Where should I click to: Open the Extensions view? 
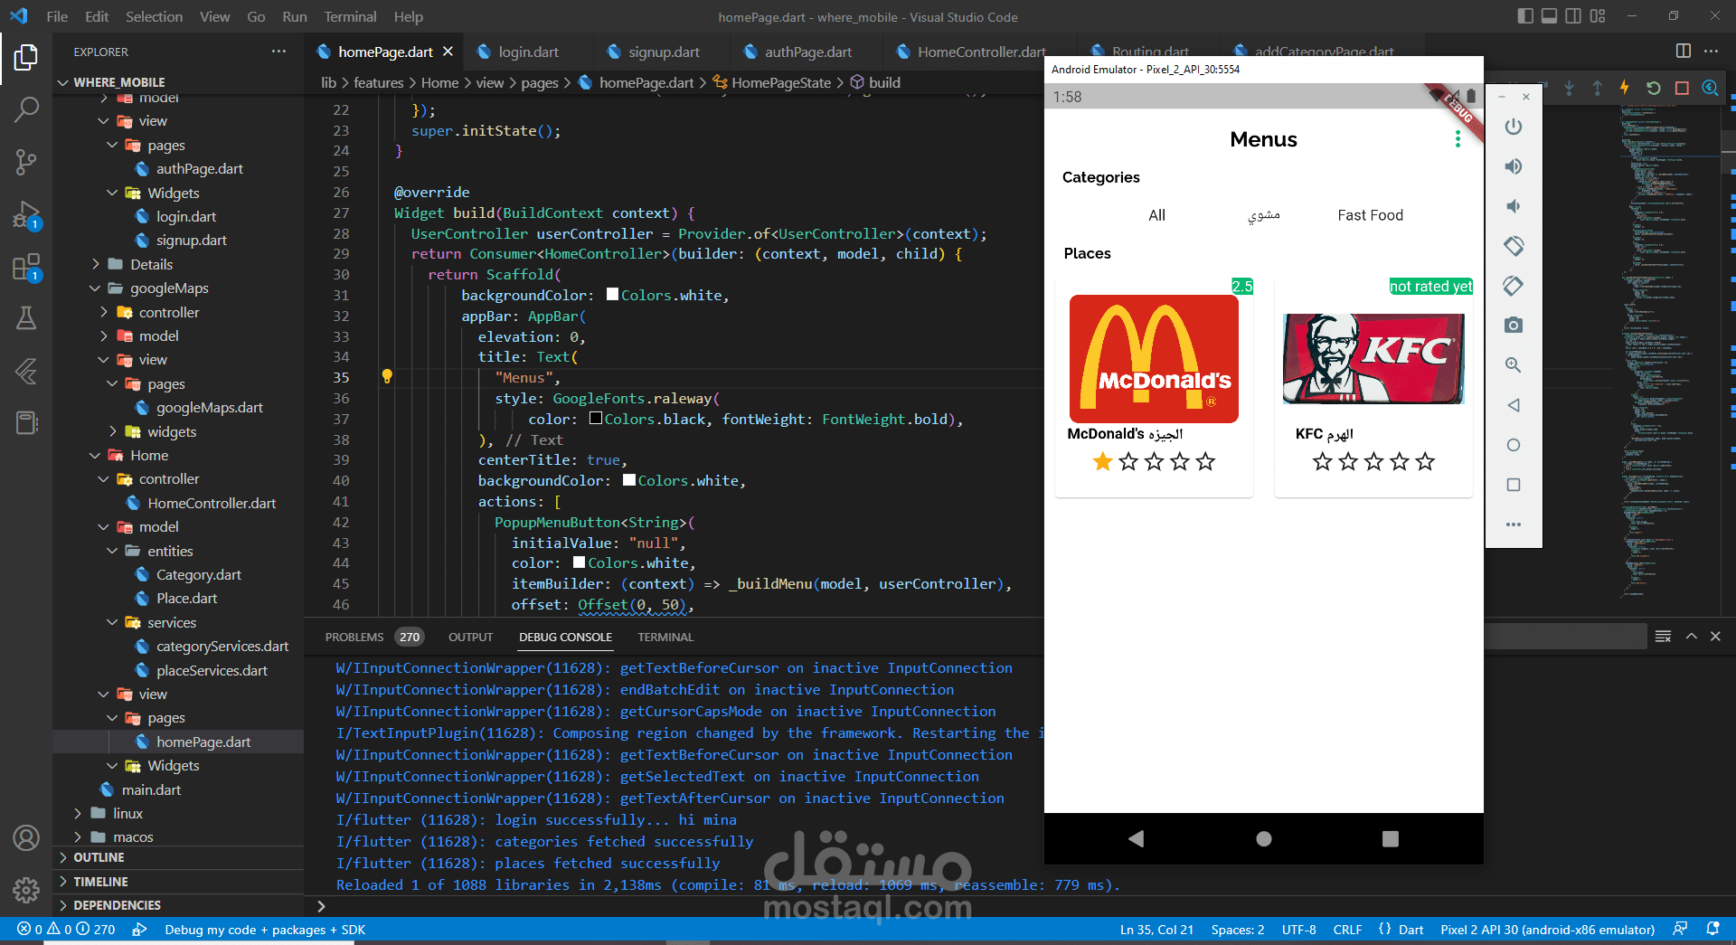pos(26,268)
